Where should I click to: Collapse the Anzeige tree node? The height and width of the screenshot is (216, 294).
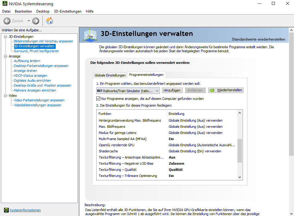pyautogui.click(x=5, y=56)
